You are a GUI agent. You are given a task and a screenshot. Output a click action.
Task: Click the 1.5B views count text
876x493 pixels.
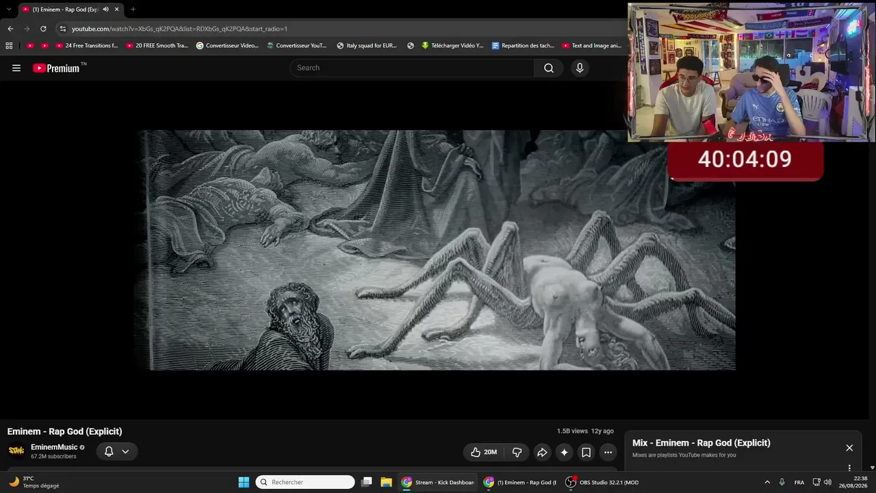coord(572,431)
